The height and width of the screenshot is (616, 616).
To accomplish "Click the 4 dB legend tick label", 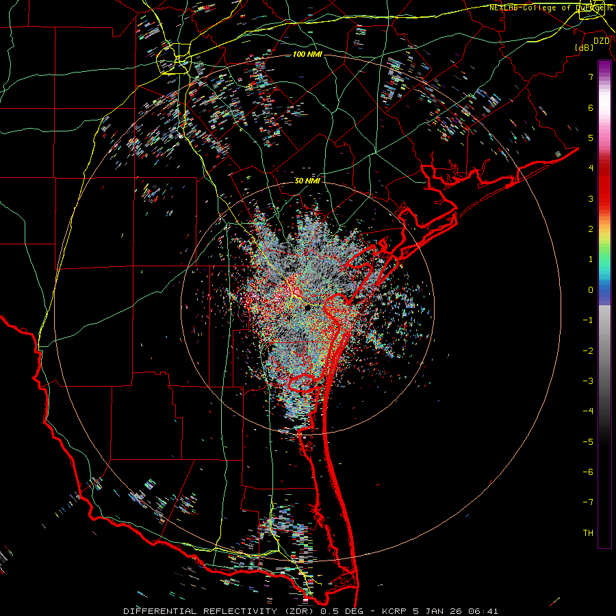I will [591, 168].
